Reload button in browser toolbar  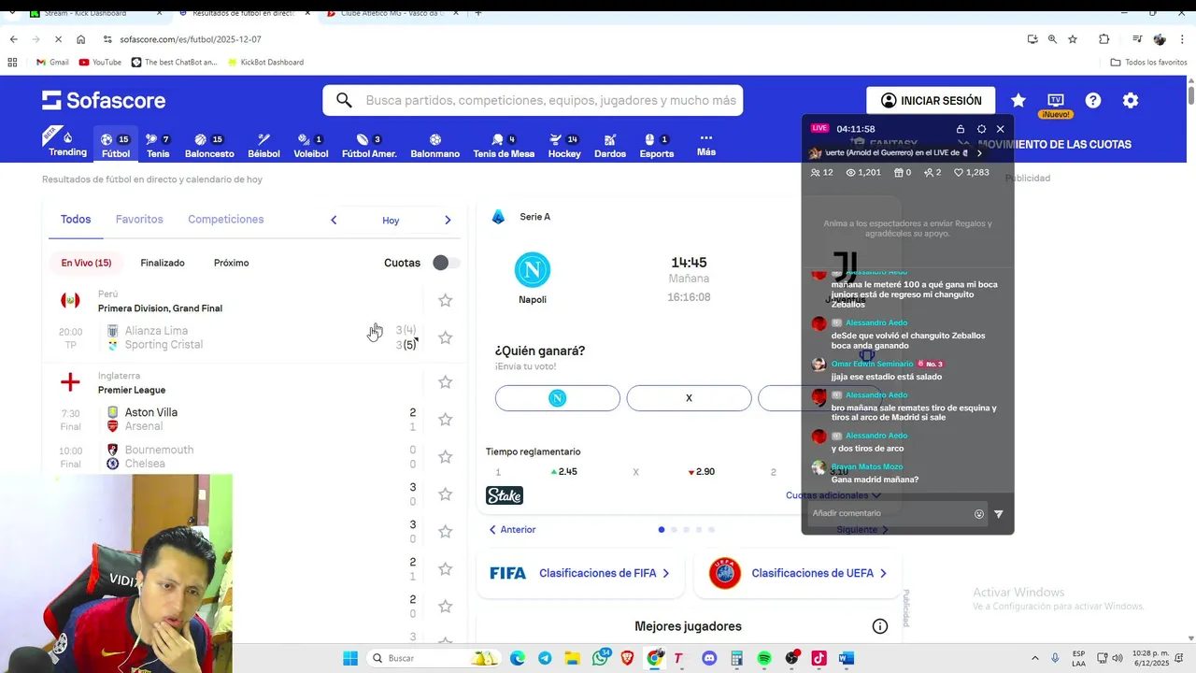[x=58, y=39]
